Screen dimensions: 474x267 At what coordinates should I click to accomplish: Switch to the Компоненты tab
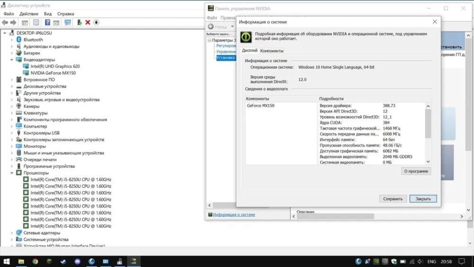click(x=272, y=51)
